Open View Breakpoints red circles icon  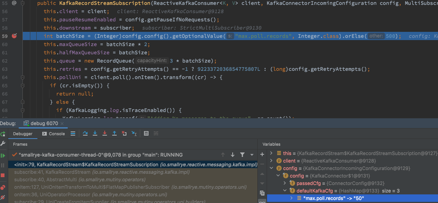coord(3,187)
